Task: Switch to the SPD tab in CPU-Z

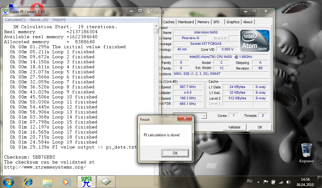Action: 216,22
